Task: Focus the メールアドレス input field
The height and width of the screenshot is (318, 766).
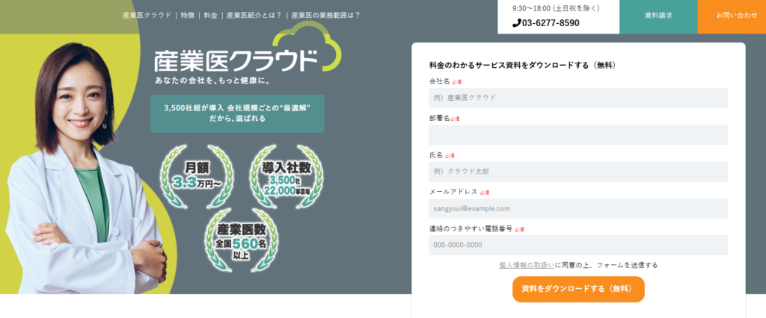Action: [578, 208]
